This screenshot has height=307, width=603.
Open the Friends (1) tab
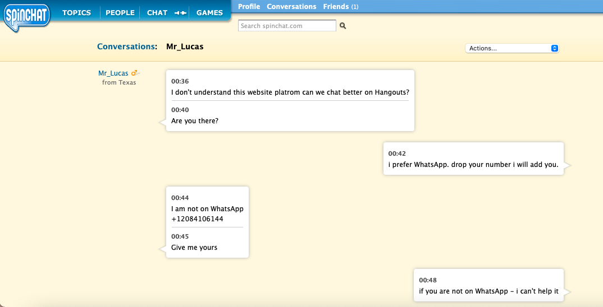tap(341, 7)
